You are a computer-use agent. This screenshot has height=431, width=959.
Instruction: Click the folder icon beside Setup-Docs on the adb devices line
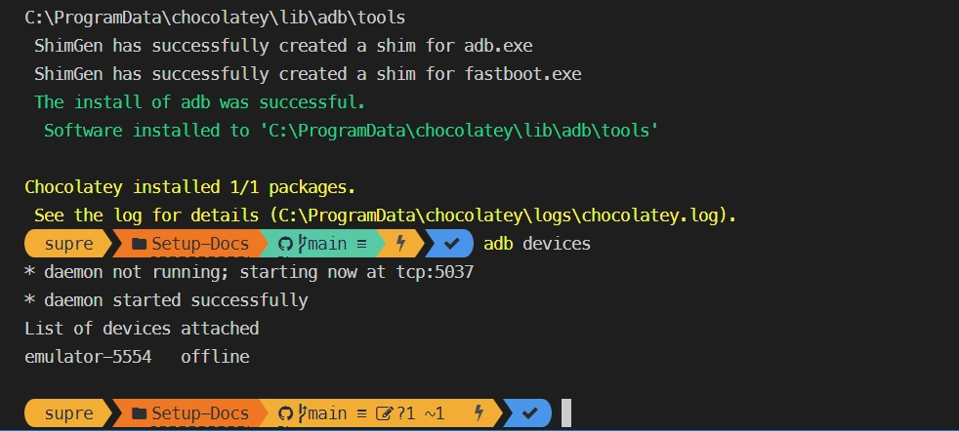click(139, 244)
